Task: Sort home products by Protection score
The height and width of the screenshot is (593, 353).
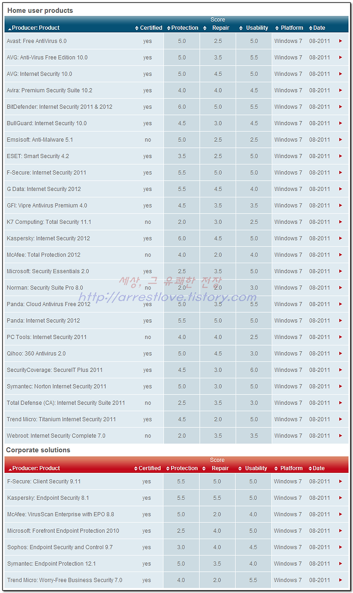Action: click(182, 28)
